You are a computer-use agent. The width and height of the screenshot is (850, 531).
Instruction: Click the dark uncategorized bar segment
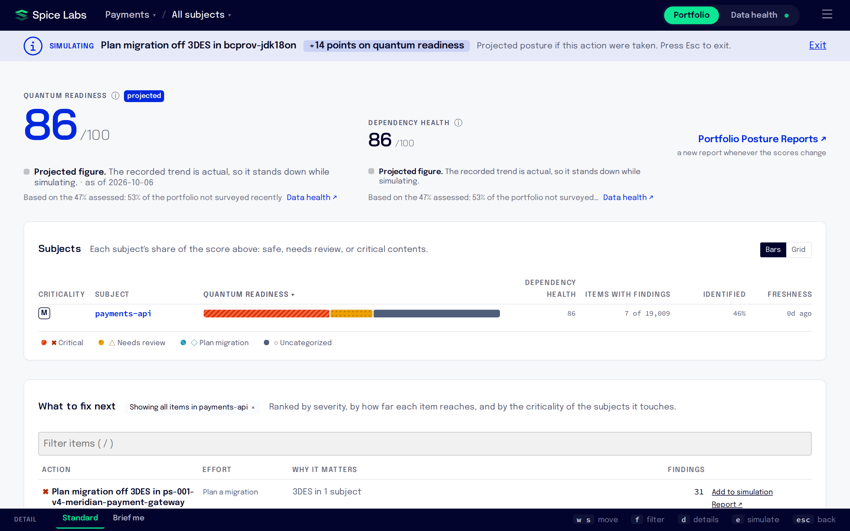437,313
